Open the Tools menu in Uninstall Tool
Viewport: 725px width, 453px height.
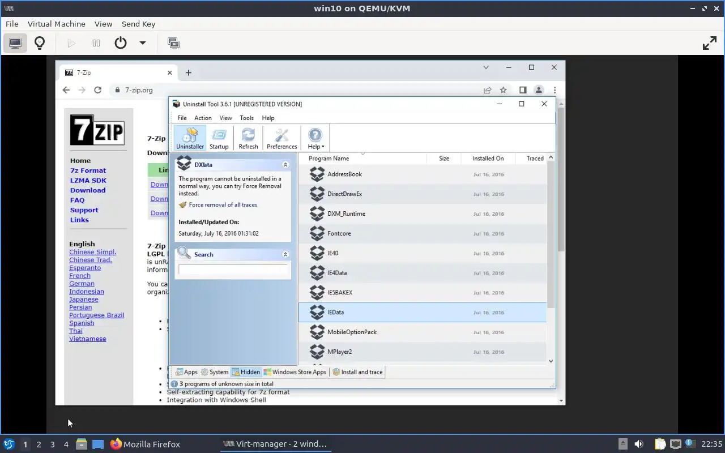coord(246,118)
